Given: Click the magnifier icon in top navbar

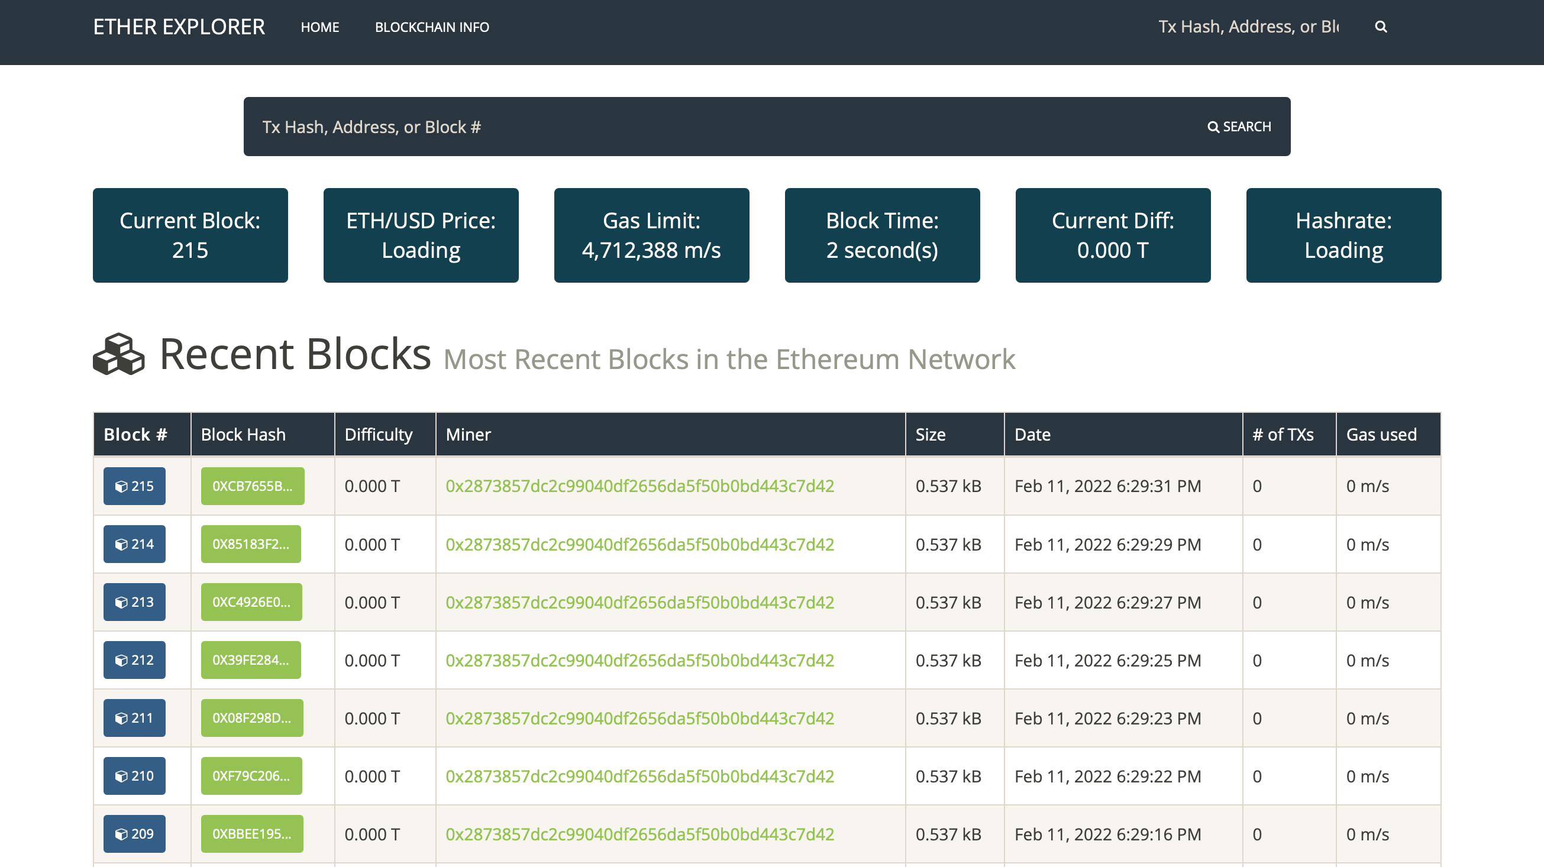Looking at the screenshot, I should (1380, 27).
